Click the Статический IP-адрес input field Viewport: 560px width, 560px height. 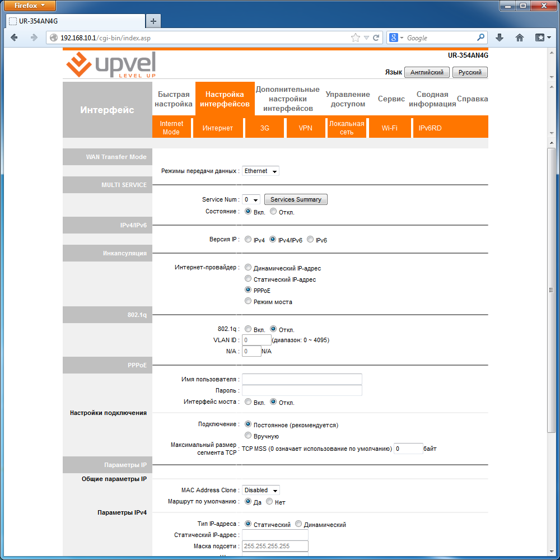click(275, 535)
